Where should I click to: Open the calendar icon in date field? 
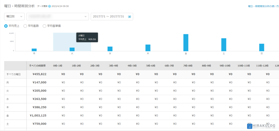[x=129, y=17]
